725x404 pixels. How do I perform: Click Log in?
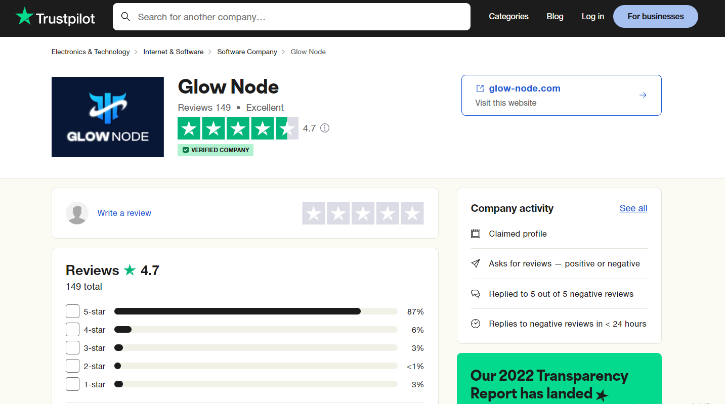click(x=593, y=17)
